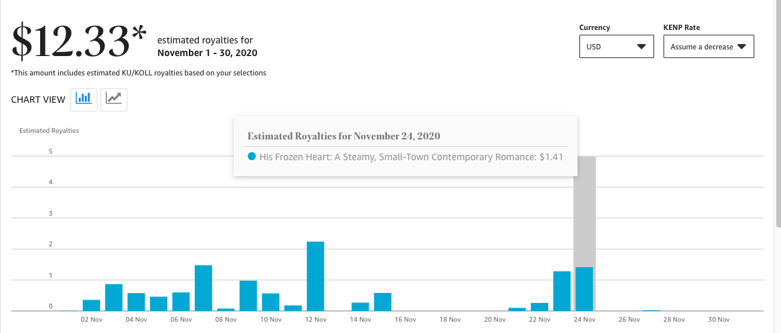This screenshot has width=781, height=333.
Task: Open the KENP Rate dropdown
Action: 709,46
